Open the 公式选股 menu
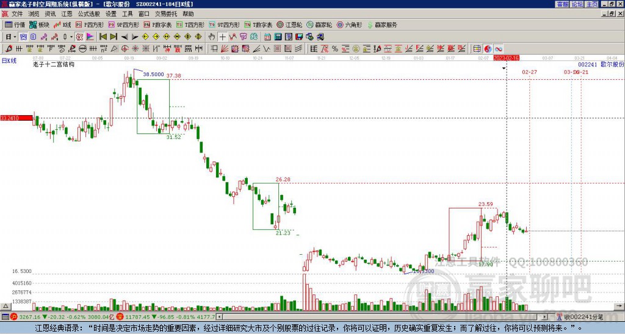This screenshot has height=334, width=625. click(89, 14)
